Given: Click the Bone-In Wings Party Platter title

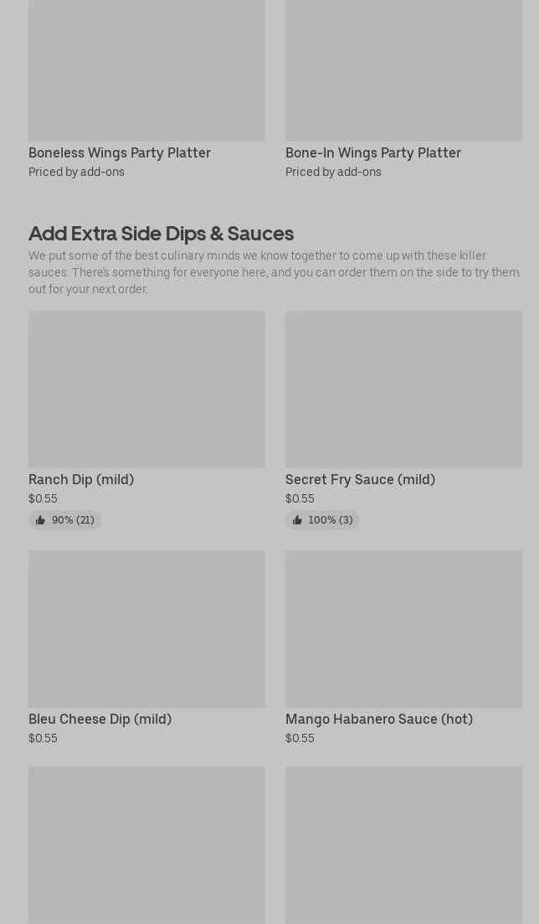Looking at the screenshot, I should (373, 152).
